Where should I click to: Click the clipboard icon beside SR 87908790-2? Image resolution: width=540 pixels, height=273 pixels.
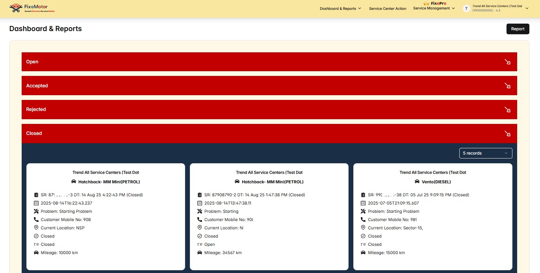(200, 195)
